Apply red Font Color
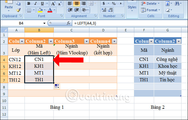This screenshot has height=120, width=188. tap(50, 10)
